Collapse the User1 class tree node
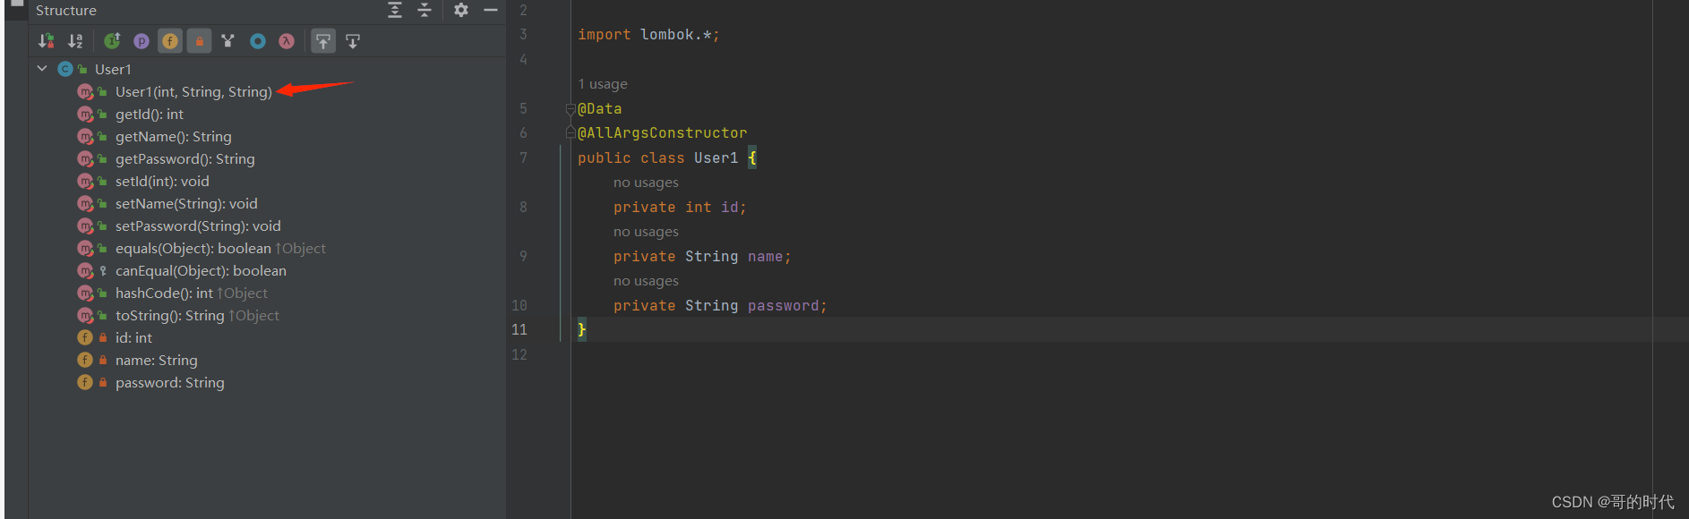1689x519 pixels. [42, 69]
